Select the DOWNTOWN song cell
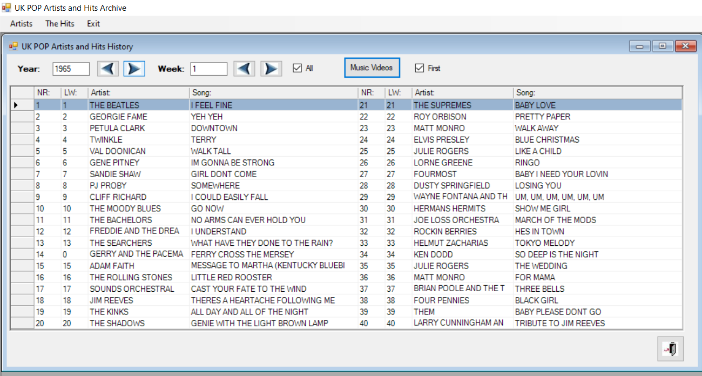 click(x=273, y=128)
